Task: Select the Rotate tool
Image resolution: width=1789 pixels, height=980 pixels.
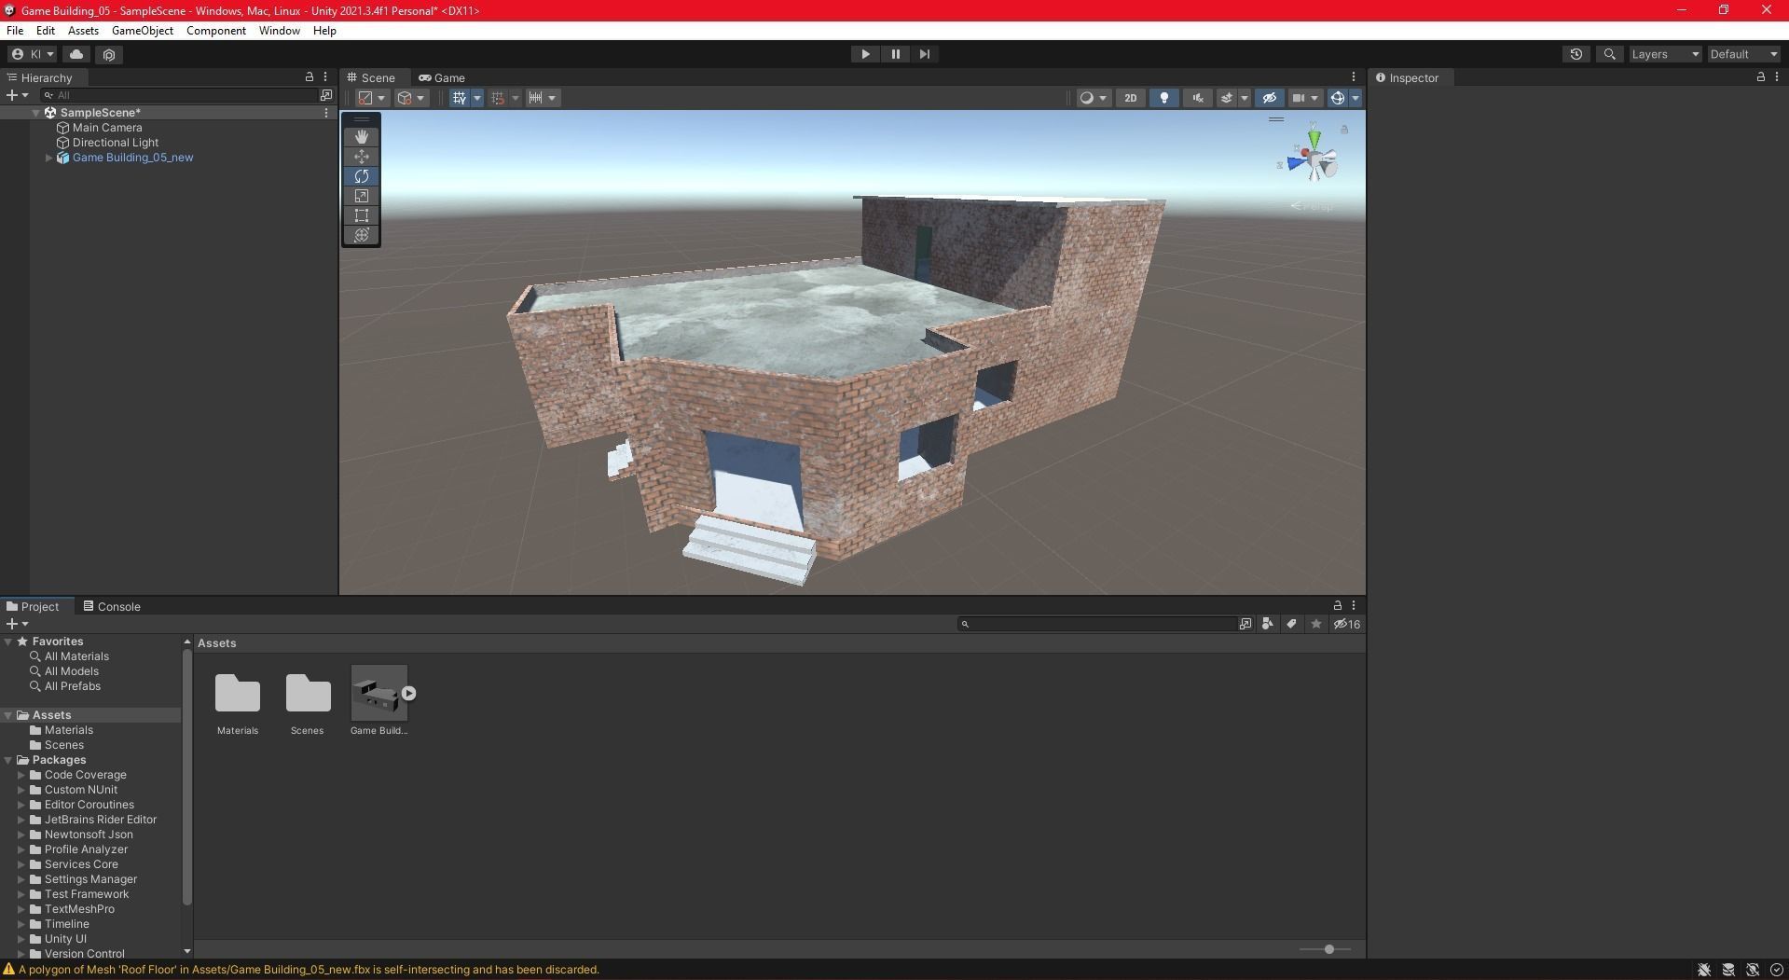Action: [362, 176]
